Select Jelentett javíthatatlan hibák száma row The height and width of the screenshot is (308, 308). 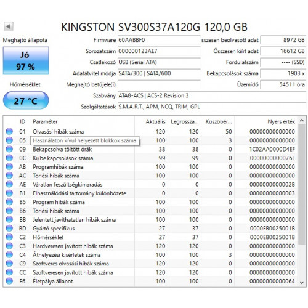tap(150, 219)
